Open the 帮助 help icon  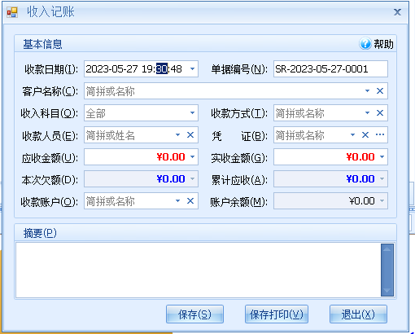click(365, 43)
